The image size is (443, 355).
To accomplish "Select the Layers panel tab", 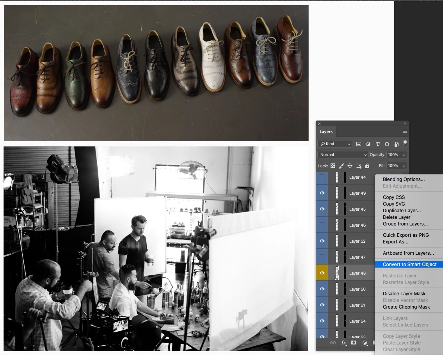I will 326,131.
